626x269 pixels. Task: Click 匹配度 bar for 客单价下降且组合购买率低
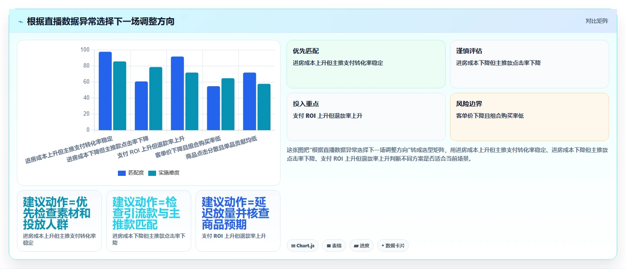[x=214, y=108]
